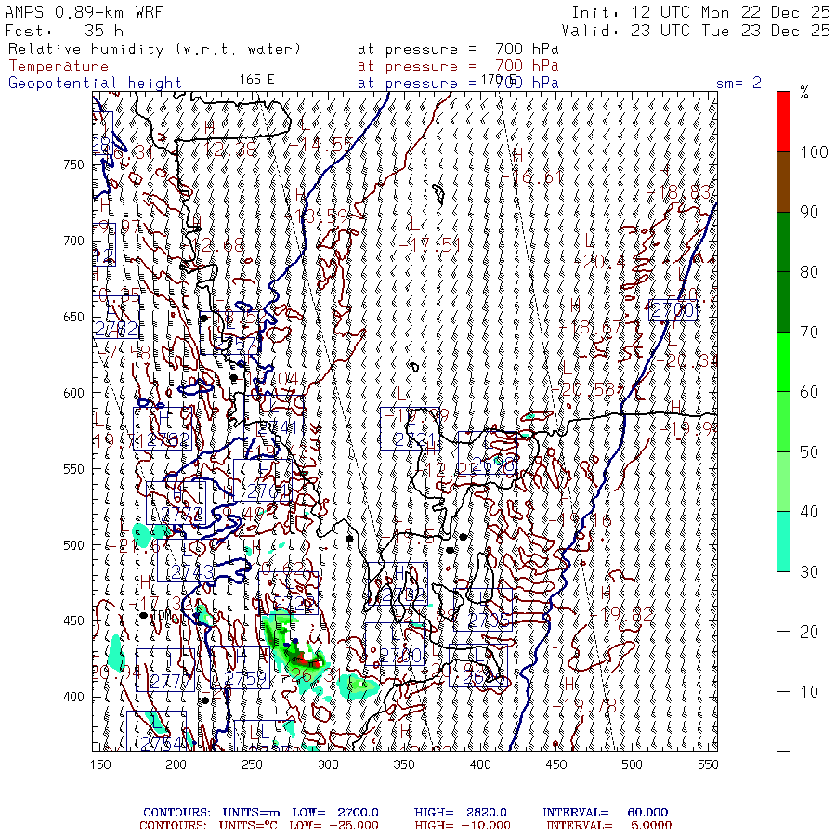The height and width of the screenshot is (836, 836).
Task: Click the '30' colorbar tick label
Action: click(809, 572)
